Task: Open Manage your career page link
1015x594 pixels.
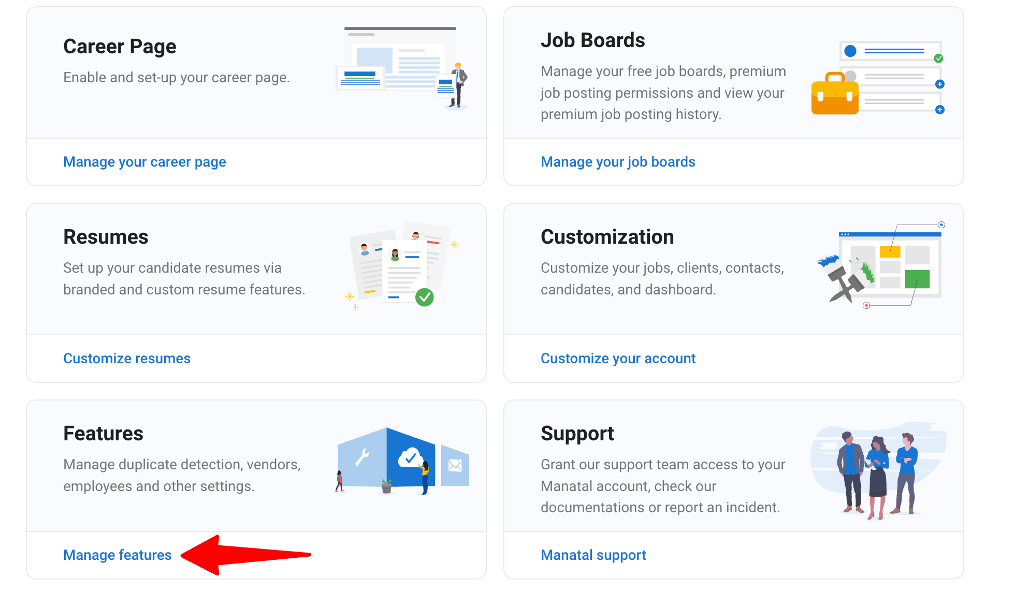Action: tap(144, 162)
